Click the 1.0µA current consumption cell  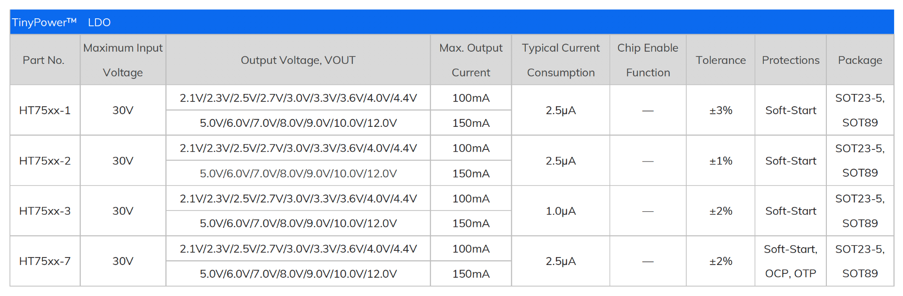[561, 211]
